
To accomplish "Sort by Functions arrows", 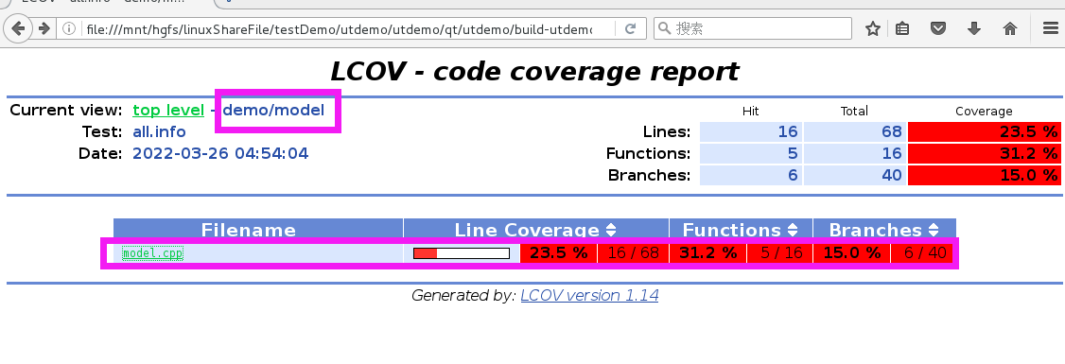I will click(793, 230).
